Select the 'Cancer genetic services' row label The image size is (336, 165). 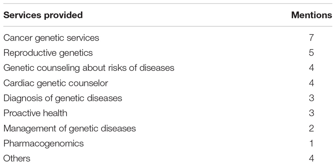tap(51, 38)
